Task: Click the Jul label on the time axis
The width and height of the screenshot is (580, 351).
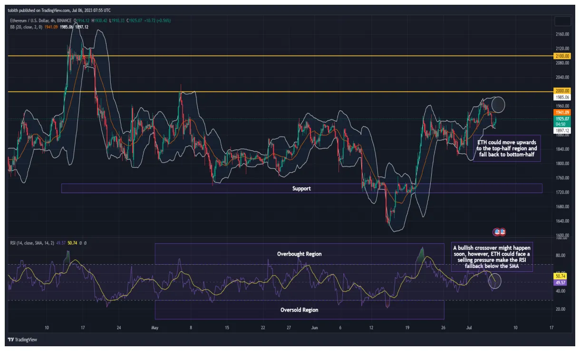Action: click(x=468, y=327)
